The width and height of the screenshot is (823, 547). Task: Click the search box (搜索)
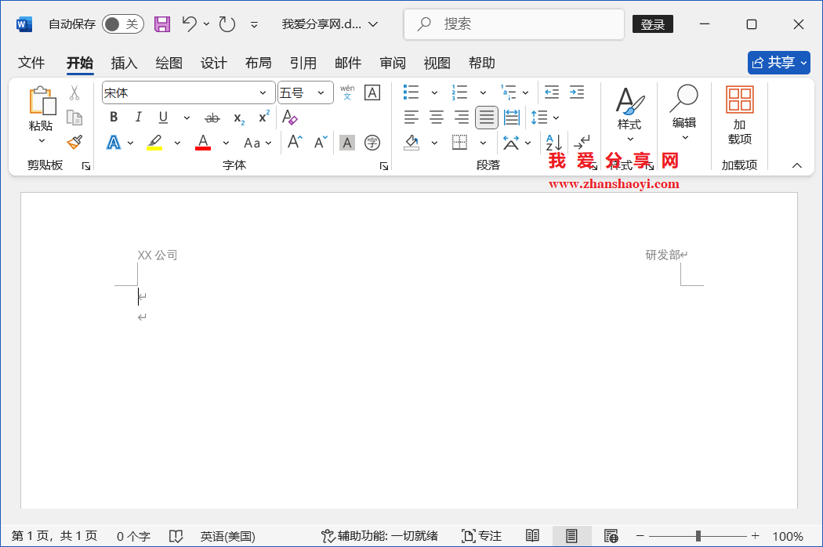click(514, 24)
